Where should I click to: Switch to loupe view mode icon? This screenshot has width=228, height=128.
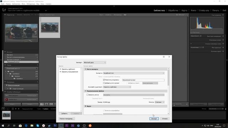tap(47, 104)
